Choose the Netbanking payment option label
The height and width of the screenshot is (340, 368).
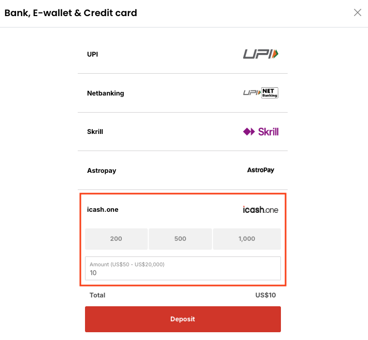pyautogui.click(x=106, y=93)
